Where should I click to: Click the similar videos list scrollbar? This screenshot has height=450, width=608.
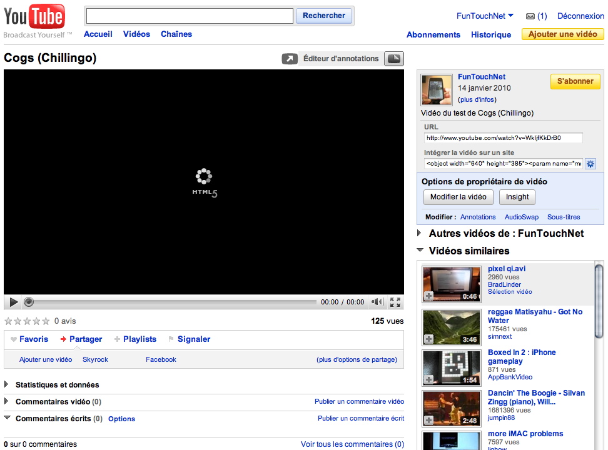[x=599, y=301]
